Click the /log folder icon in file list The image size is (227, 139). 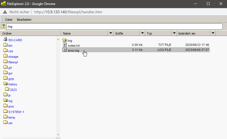[64, 40]
